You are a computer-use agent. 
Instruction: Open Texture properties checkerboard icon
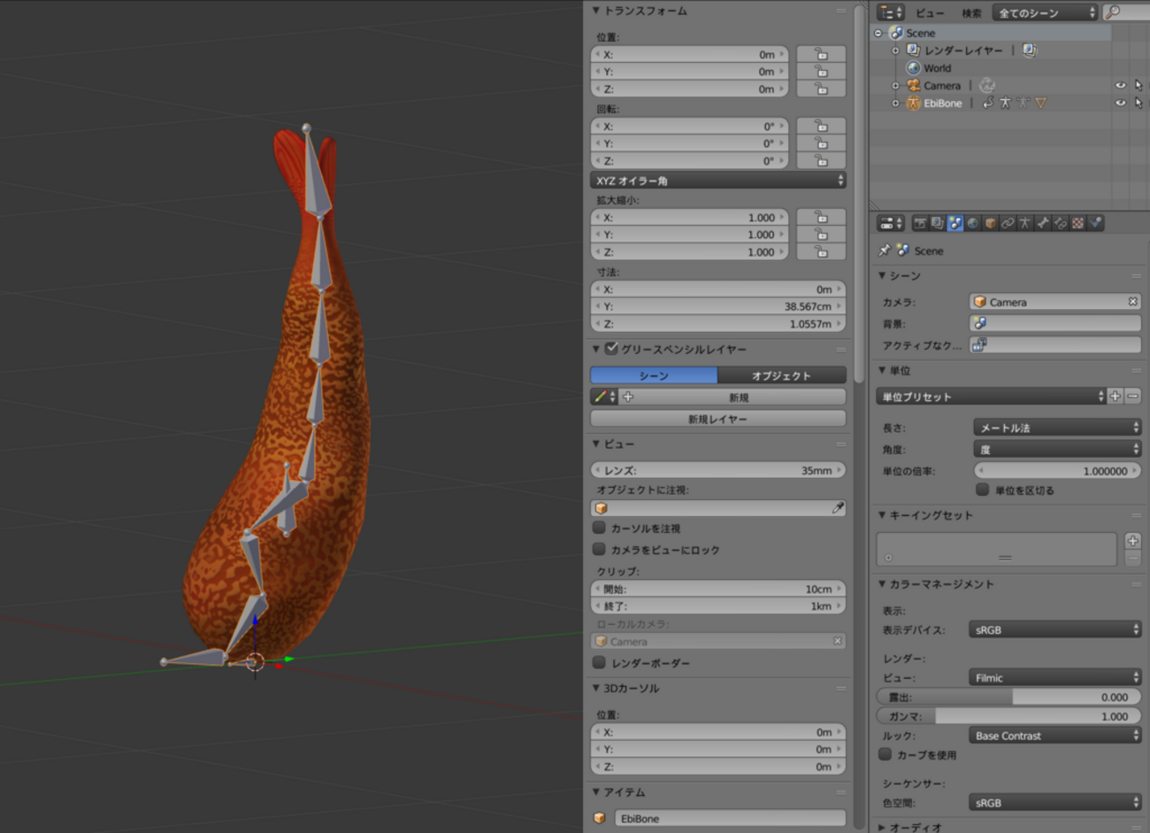pyautogui.click(x=1077, y=224)
